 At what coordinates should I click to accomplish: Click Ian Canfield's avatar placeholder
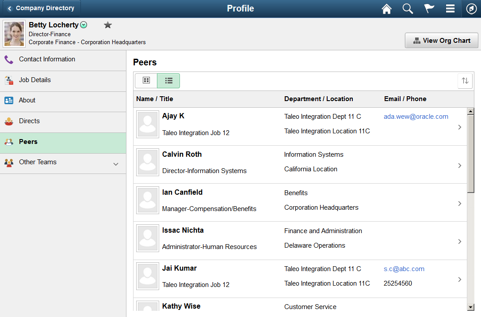(148, 200)
